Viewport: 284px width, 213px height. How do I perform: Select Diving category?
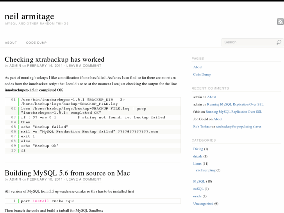click(198, 149)
